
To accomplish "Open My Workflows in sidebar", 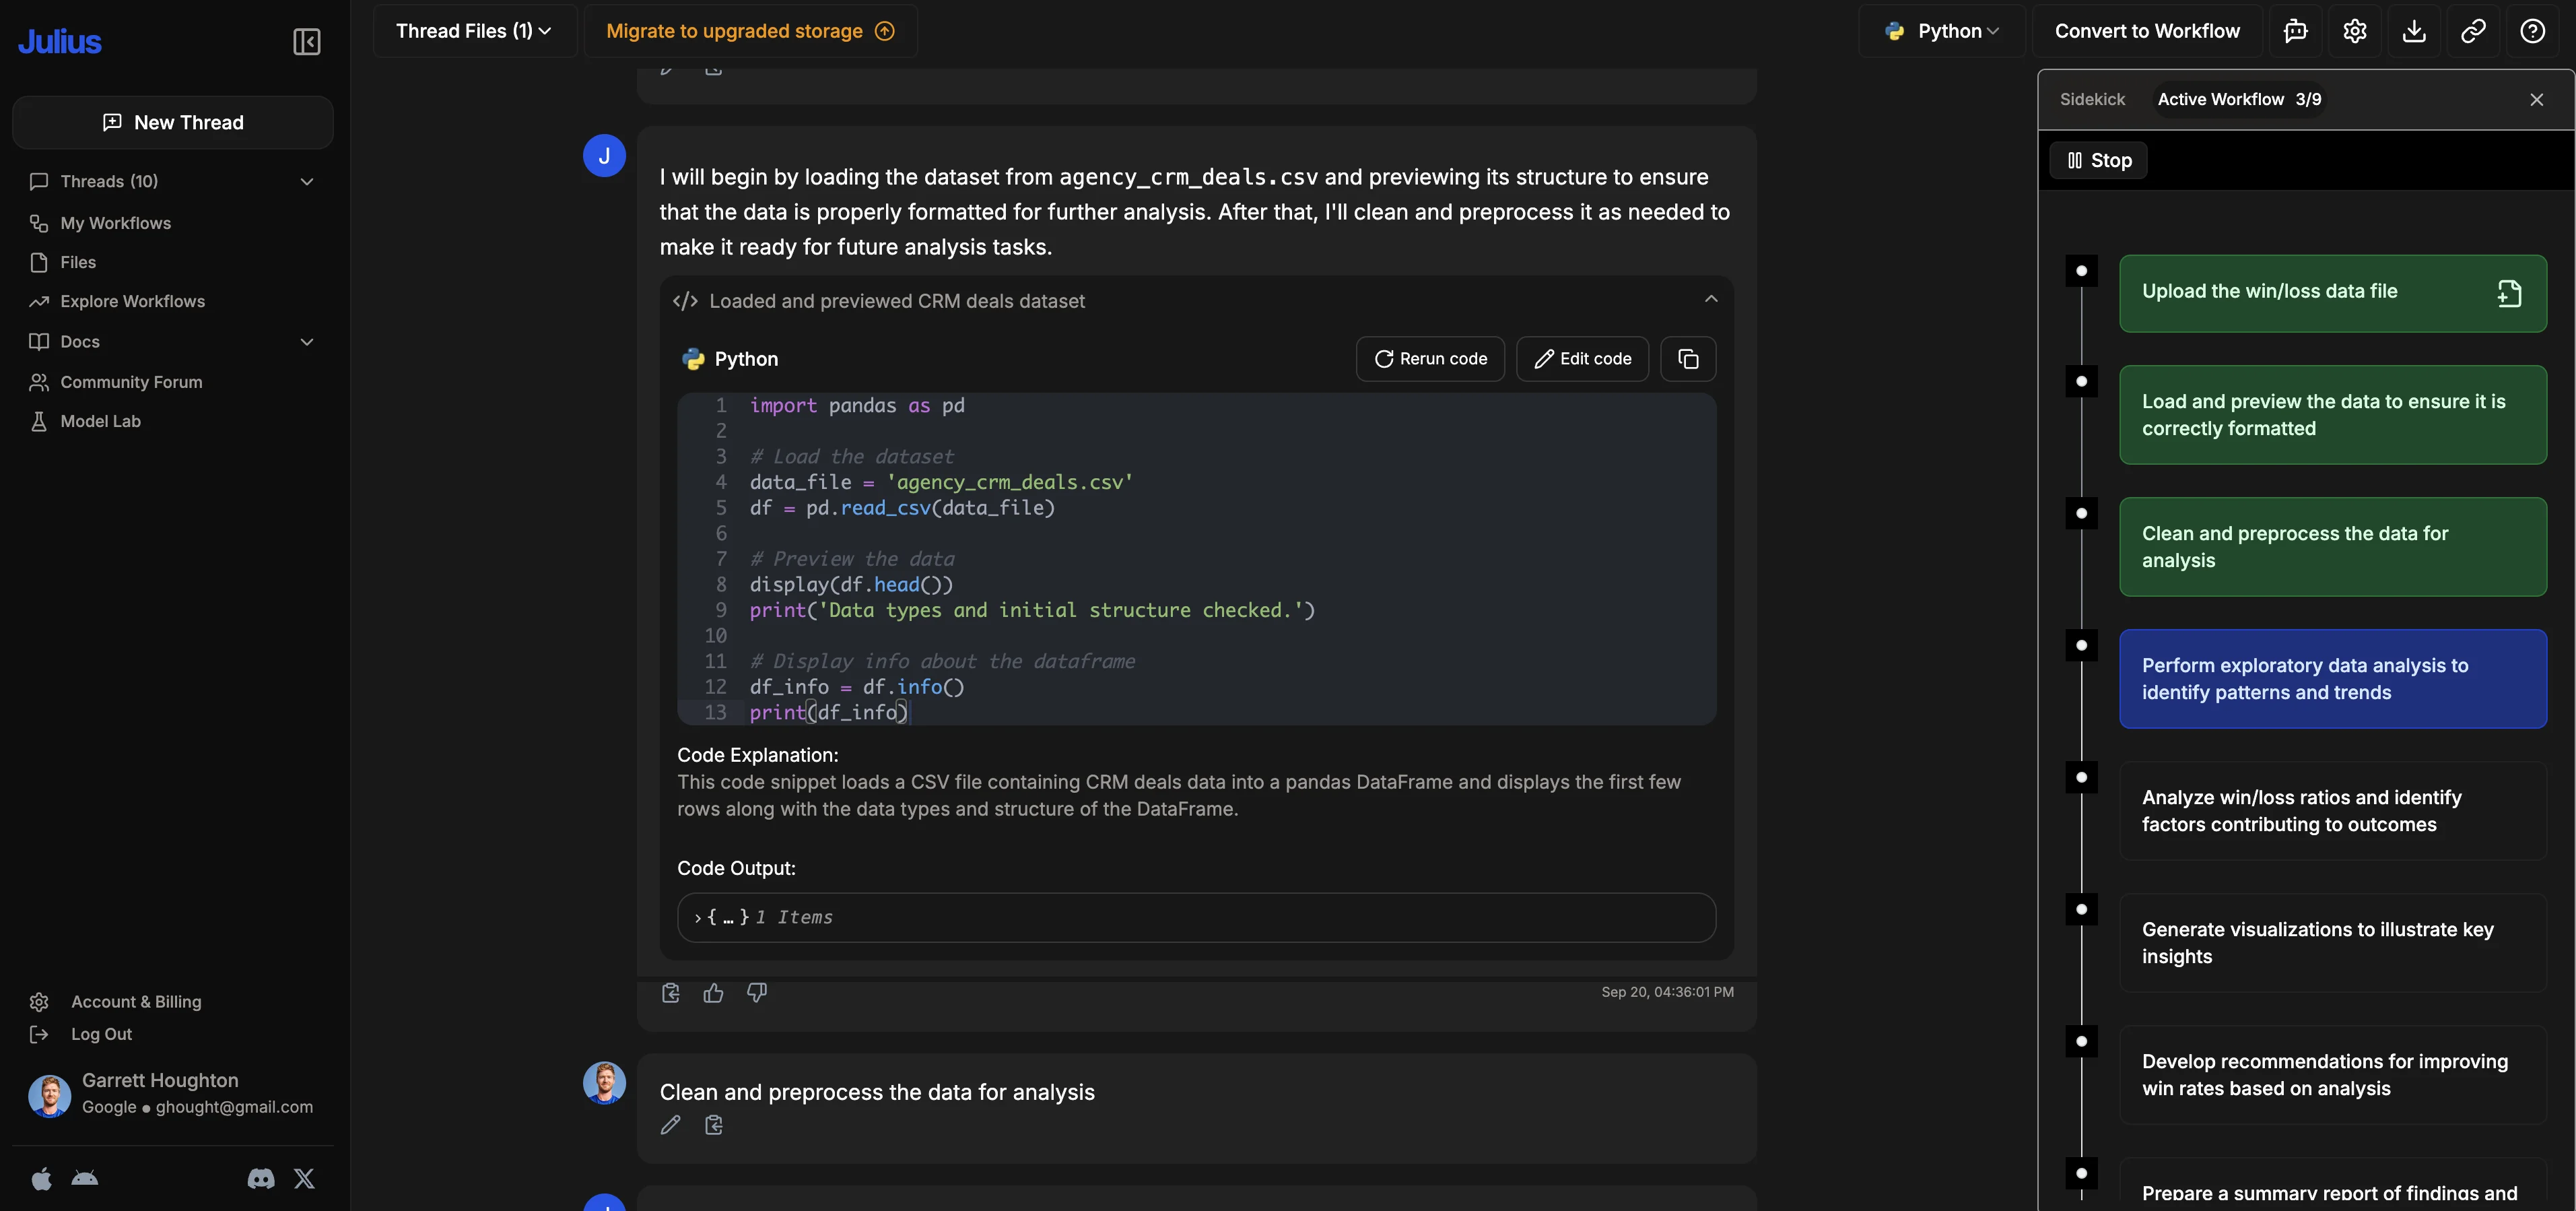I will point(115,223).
